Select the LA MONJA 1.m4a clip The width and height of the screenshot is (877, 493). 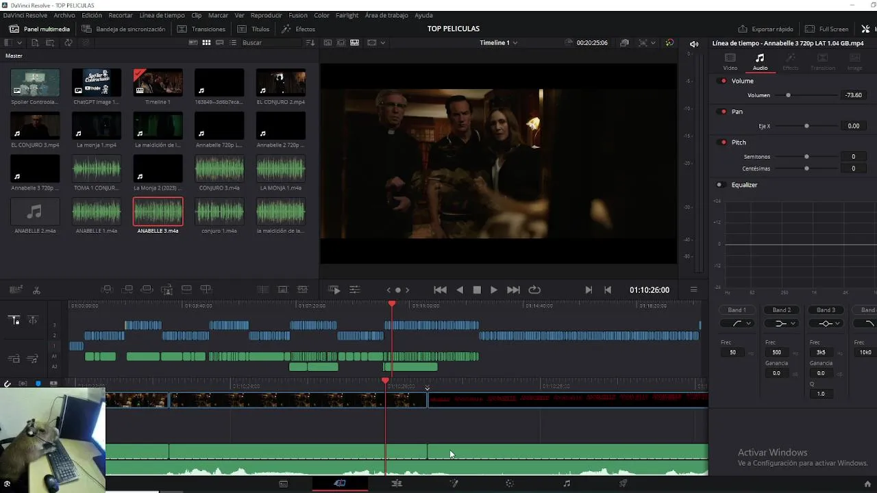[x=281, y=168]
